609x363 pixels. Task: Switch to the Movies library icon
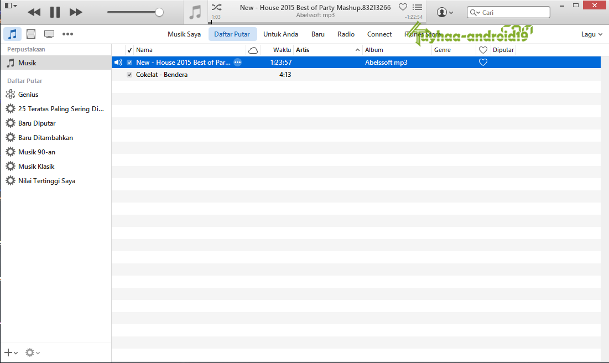pyautogui.click(x=31, y=34)
